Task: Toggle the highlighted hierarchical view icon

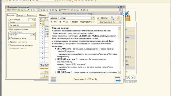Action: (38, 10)
